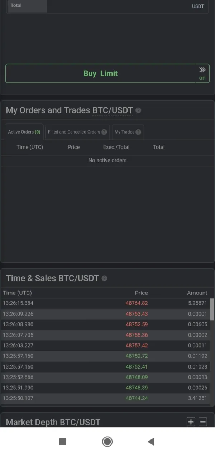Viewport: 215px width, 456px height.
Task: Zoom out Market Depth with minus icon
Action: [x=203, y=422]
